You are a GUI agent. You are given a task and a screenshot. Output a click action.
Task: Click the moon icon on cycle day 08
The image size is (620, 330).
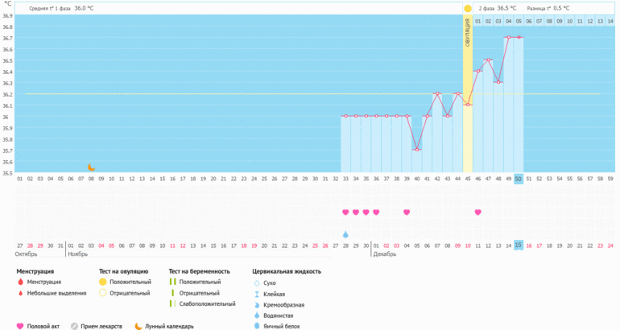click(91, 167)
